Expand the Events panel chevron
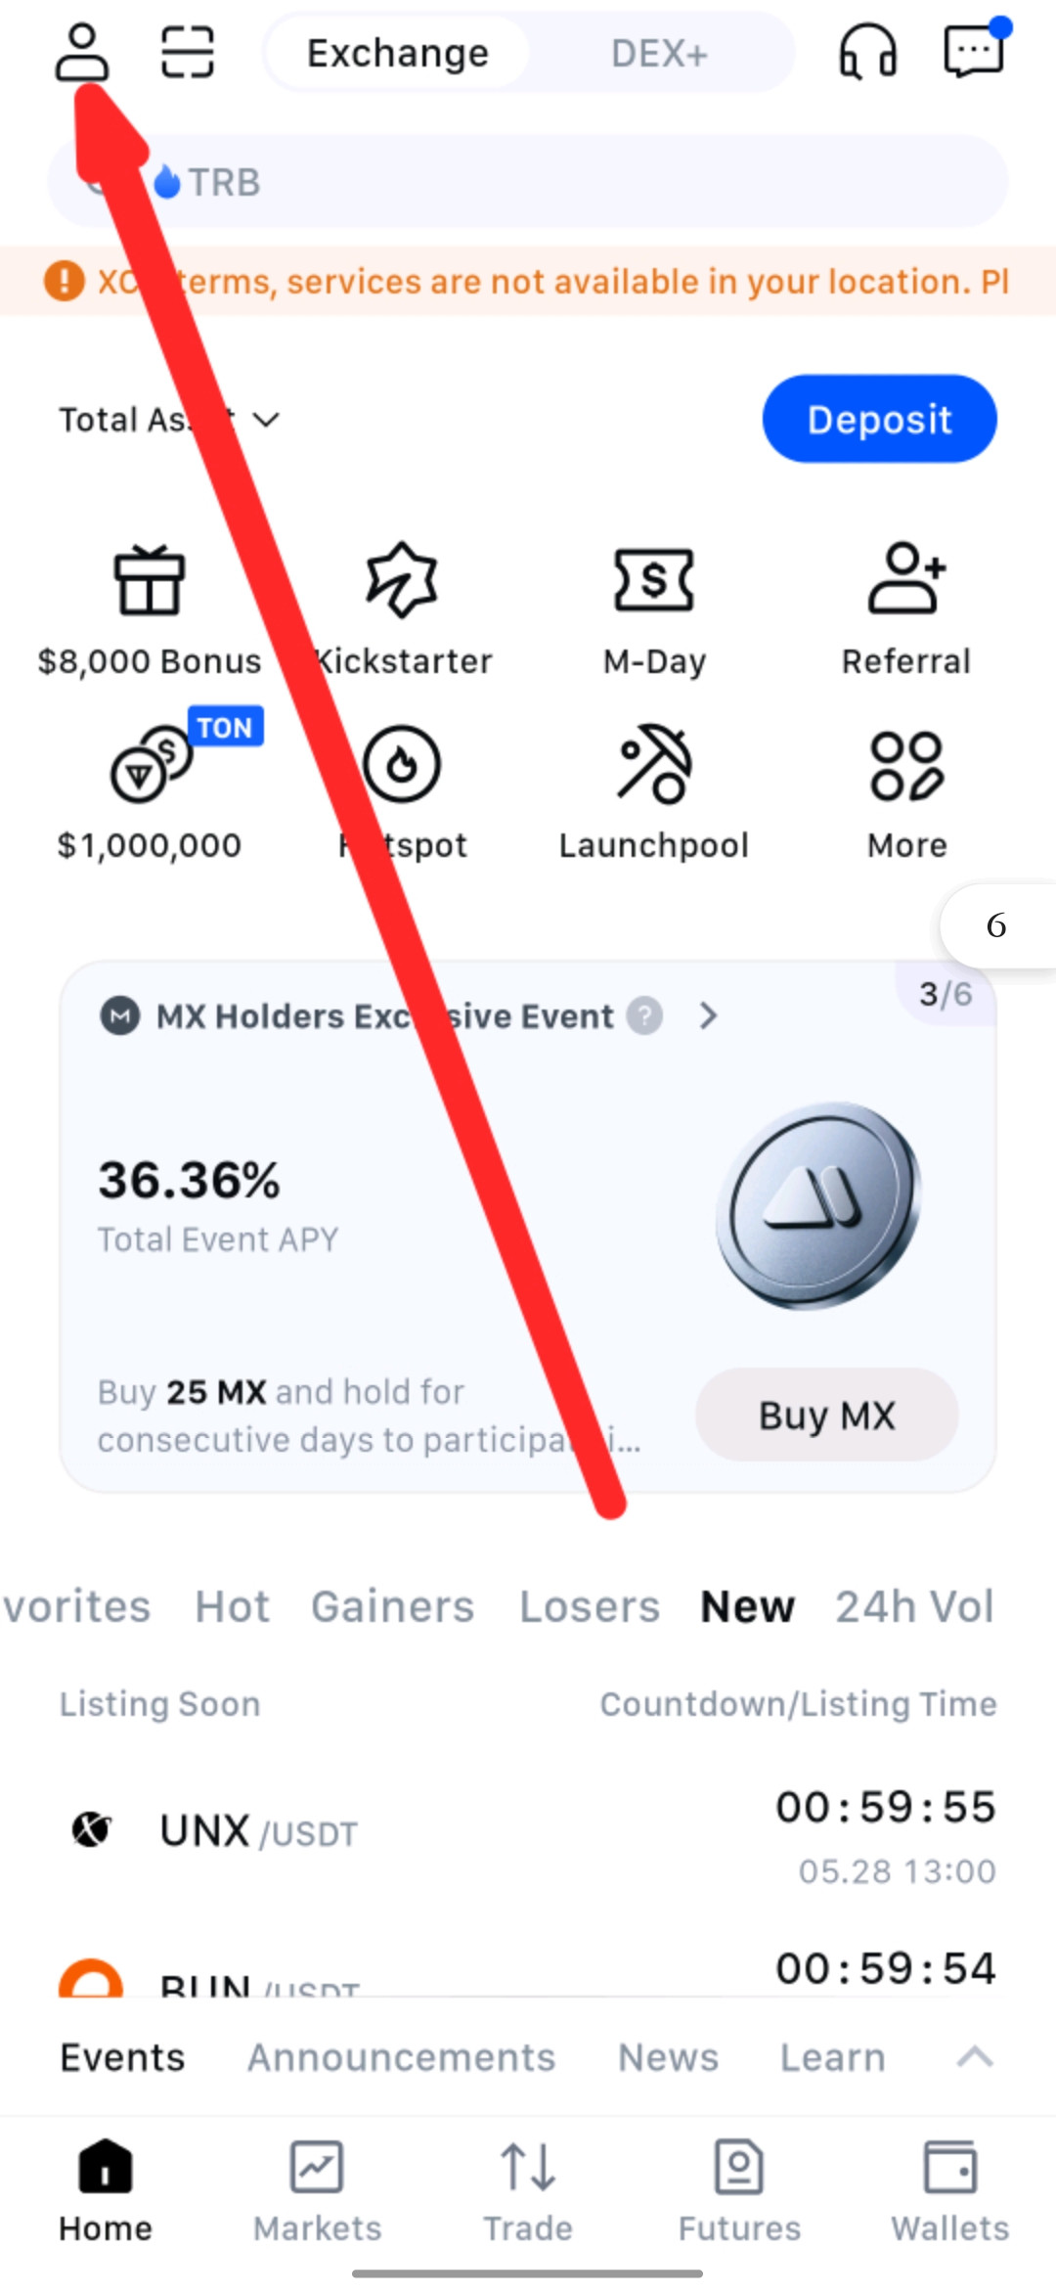This screenshot has height=2294, width=1056. [975, 2056]
